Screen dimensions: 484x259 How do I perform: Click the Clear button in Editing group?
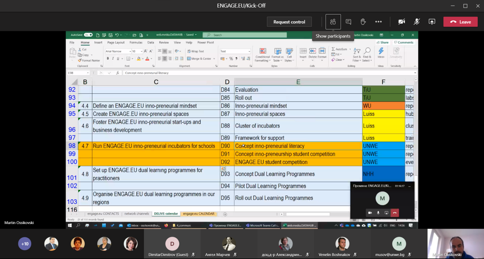click(338, 60)
